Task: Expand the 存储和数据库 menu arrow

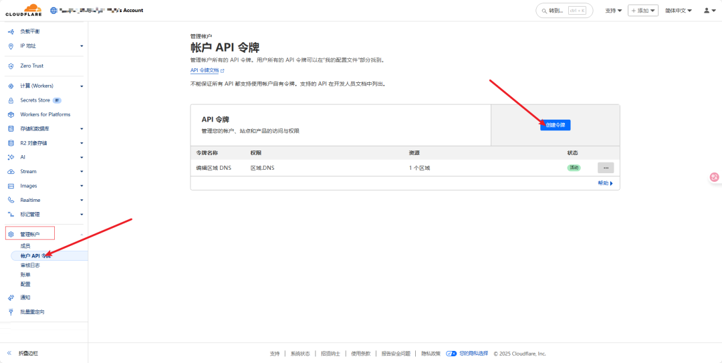Action: [82, 129]
